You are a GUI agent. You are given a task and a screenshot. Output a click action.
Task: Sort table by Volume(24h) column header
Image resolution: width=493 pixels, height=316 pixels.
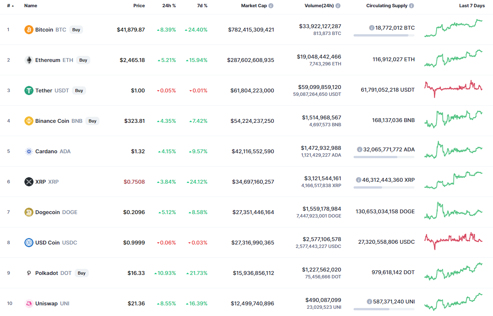pyautogui.click(x=319, y=6)
